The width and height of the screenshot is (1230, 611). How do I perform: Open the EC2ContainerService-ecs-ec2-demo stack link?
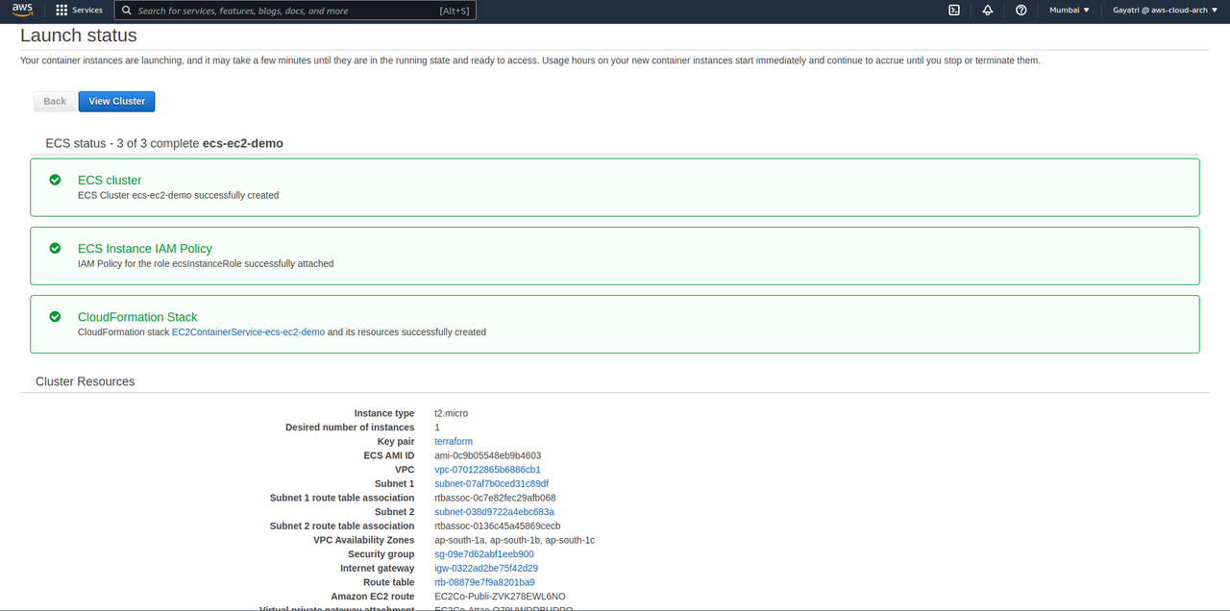[248, 332]
